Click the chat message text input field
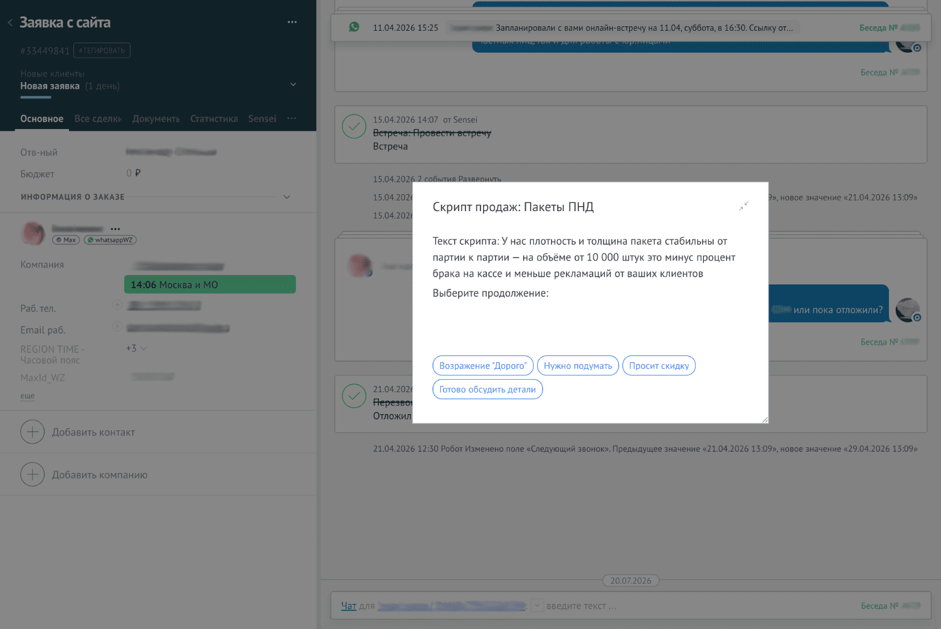Image resolution: width=941 pixels, height=629 pixels. 696,606
